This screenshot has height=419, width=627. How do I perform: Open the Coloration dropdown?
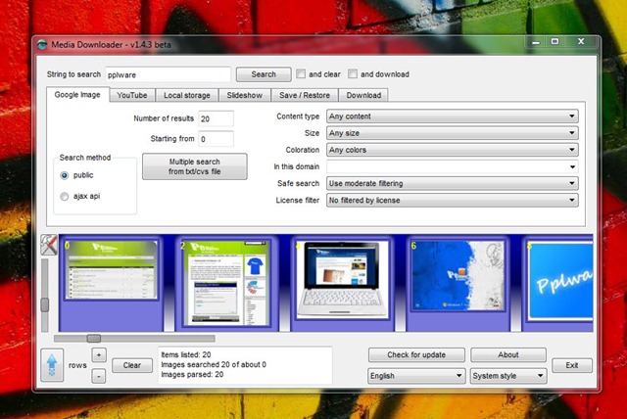pyautogui.click(x=453, y=150)
